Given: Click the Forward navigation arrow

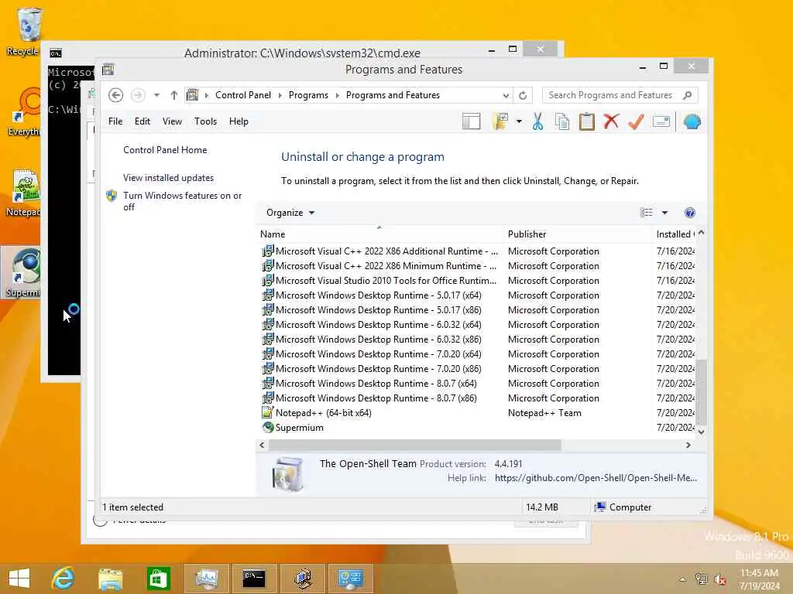Looking at the screenshot, I should pos(138,95).
